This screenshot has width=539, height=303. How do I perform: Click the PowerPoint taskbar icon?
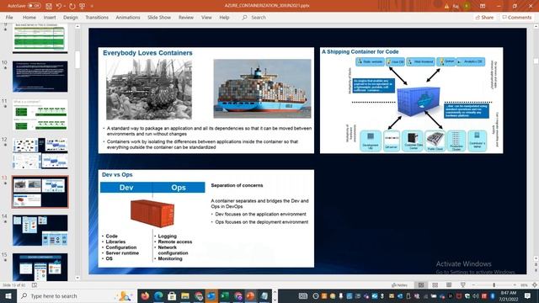pyautogui.click(x=251, y=295)
